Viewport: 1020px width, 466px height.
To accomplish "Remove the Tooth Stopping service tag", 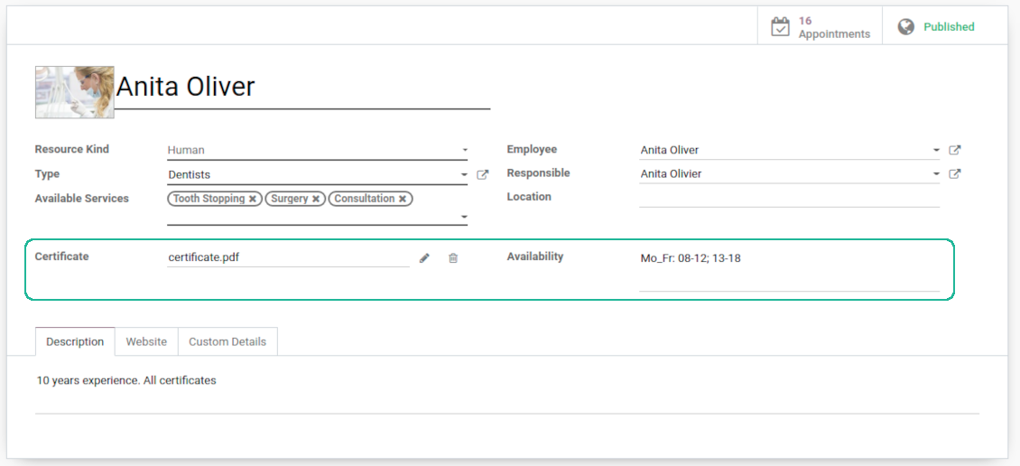I will coord(253,199).
